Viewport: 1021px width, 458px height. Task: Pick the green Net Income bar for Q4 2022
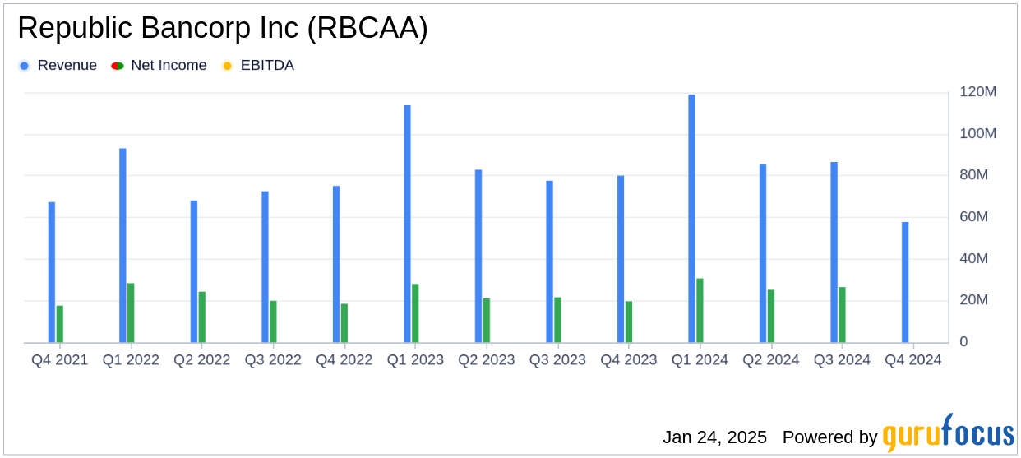344,323
